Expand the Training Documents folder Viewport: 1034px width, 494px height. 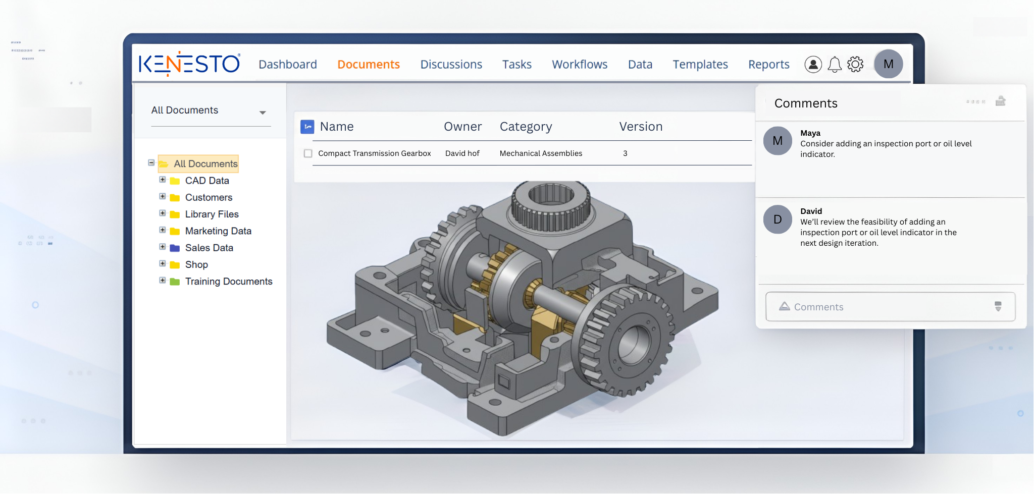[x=163, y=281]
